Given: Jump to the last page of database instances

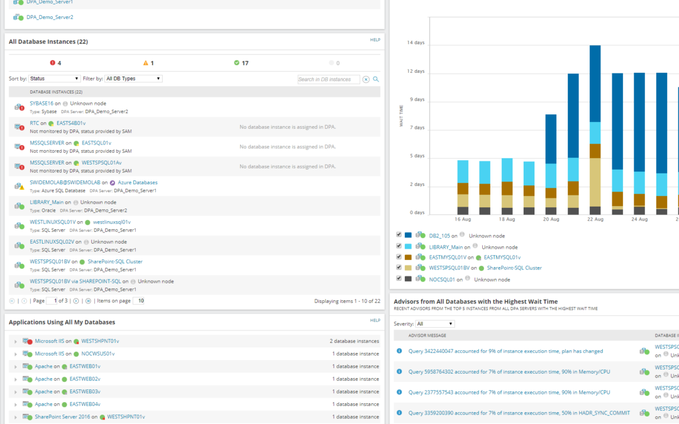Looking at the screenshot, I should (89, 301).
